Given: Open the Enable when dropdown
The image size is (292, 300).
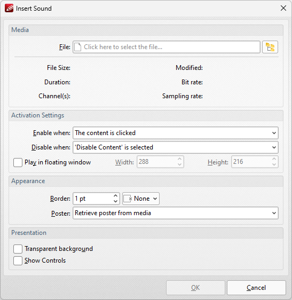Looking at the screenshot, I should coord(176,133).
